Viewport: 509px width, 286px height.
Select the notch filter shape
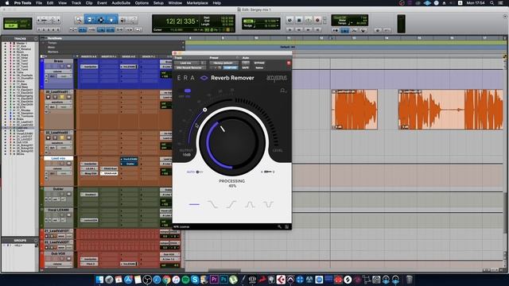268,204
